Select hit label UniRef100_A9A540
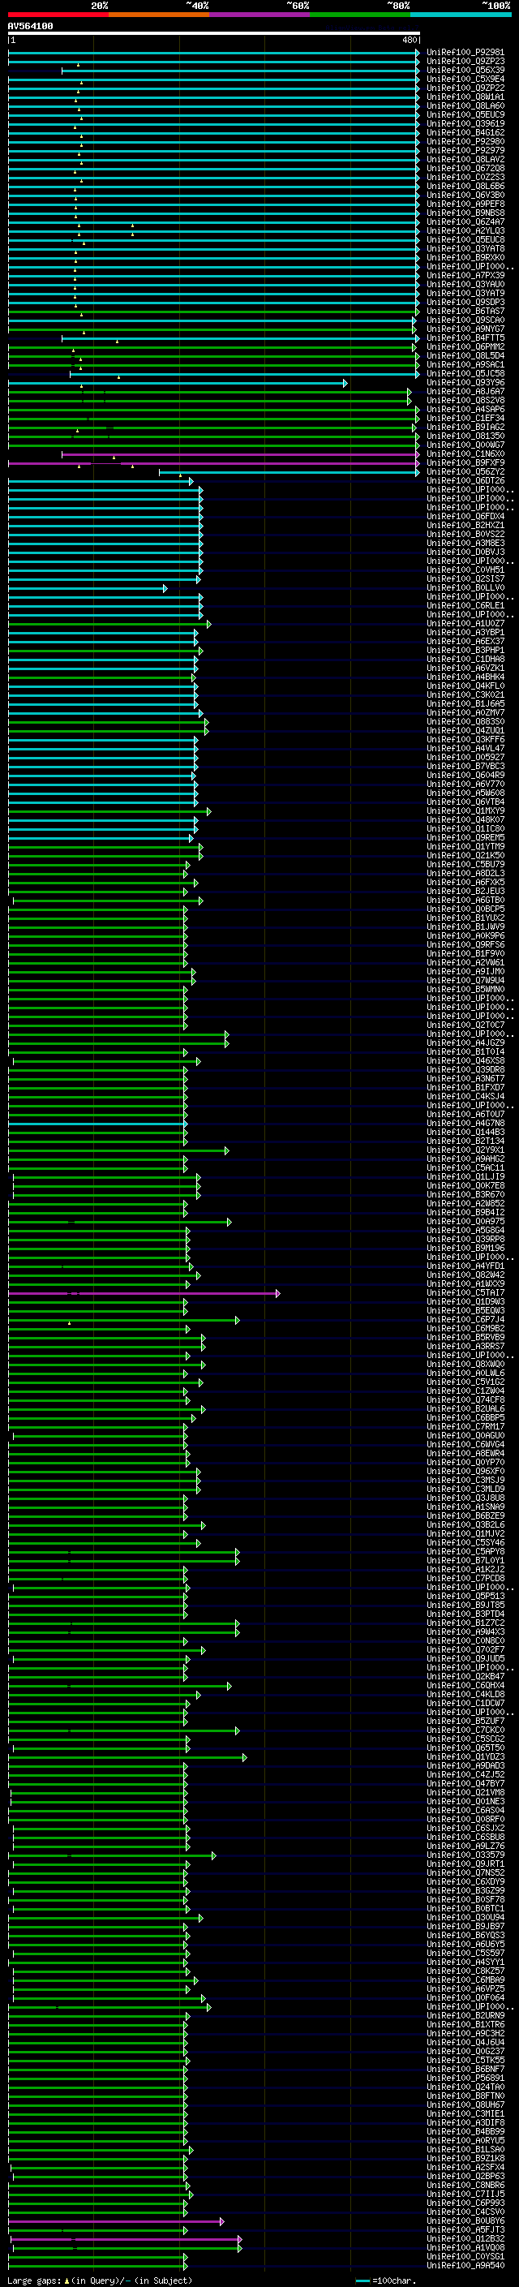519x2287 pixels. pyautogui.click(x=465, y=2265)
